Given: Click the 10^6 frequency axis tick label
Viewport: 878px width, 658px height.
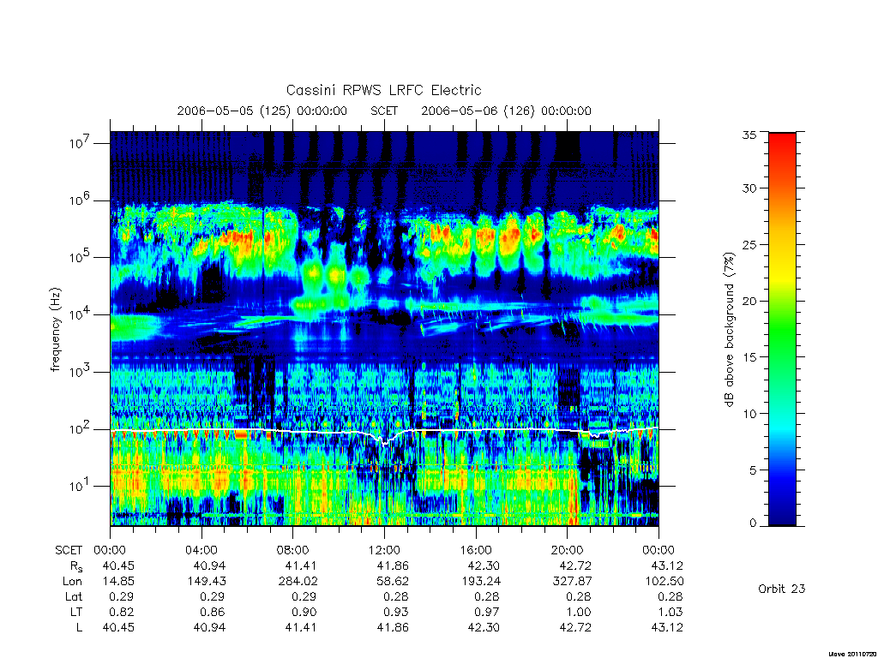Looking at the screenshot, I should [80, 200].
